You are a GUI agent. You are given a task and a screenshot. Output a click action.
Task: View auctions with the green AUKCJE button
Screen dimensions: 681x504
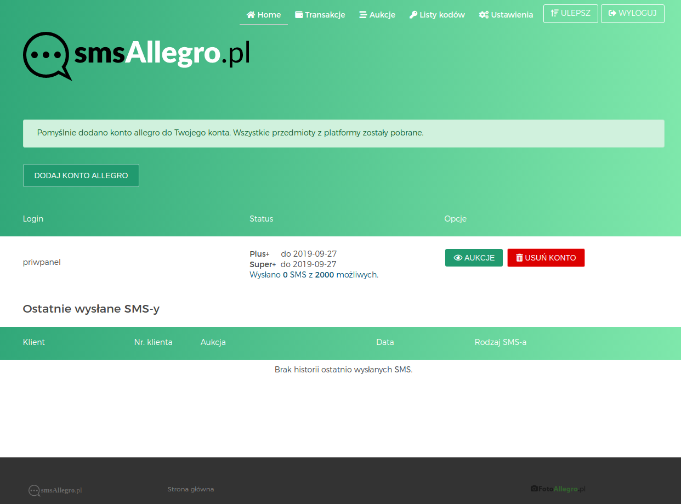point(474,258)
